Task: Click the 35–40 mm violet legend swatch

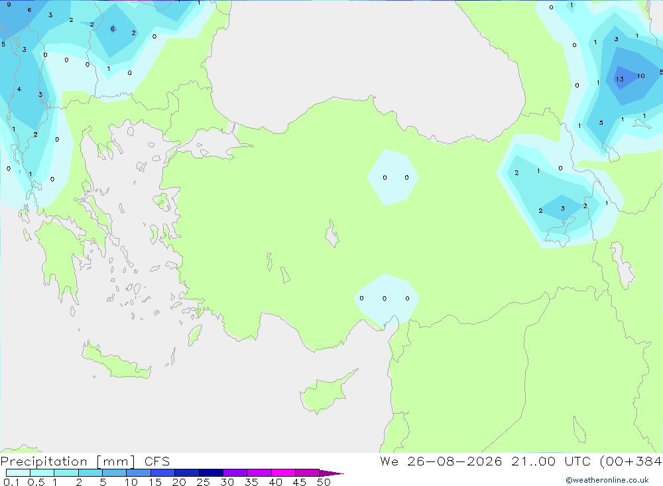Action: [259, 473]
